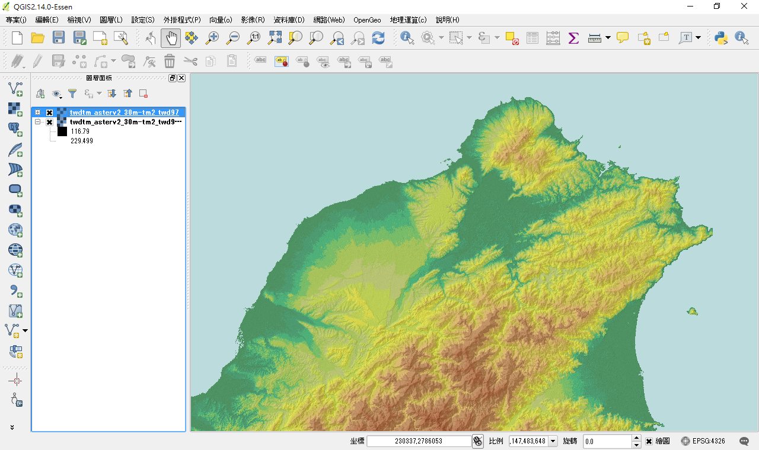This screenshot has width=759, height=450.
Task: Click the Refresh map icon
Action: click(378, 38)
